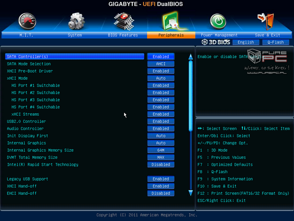Select the XHCI Pre-Boot Driver label

(x=30, y=71)
